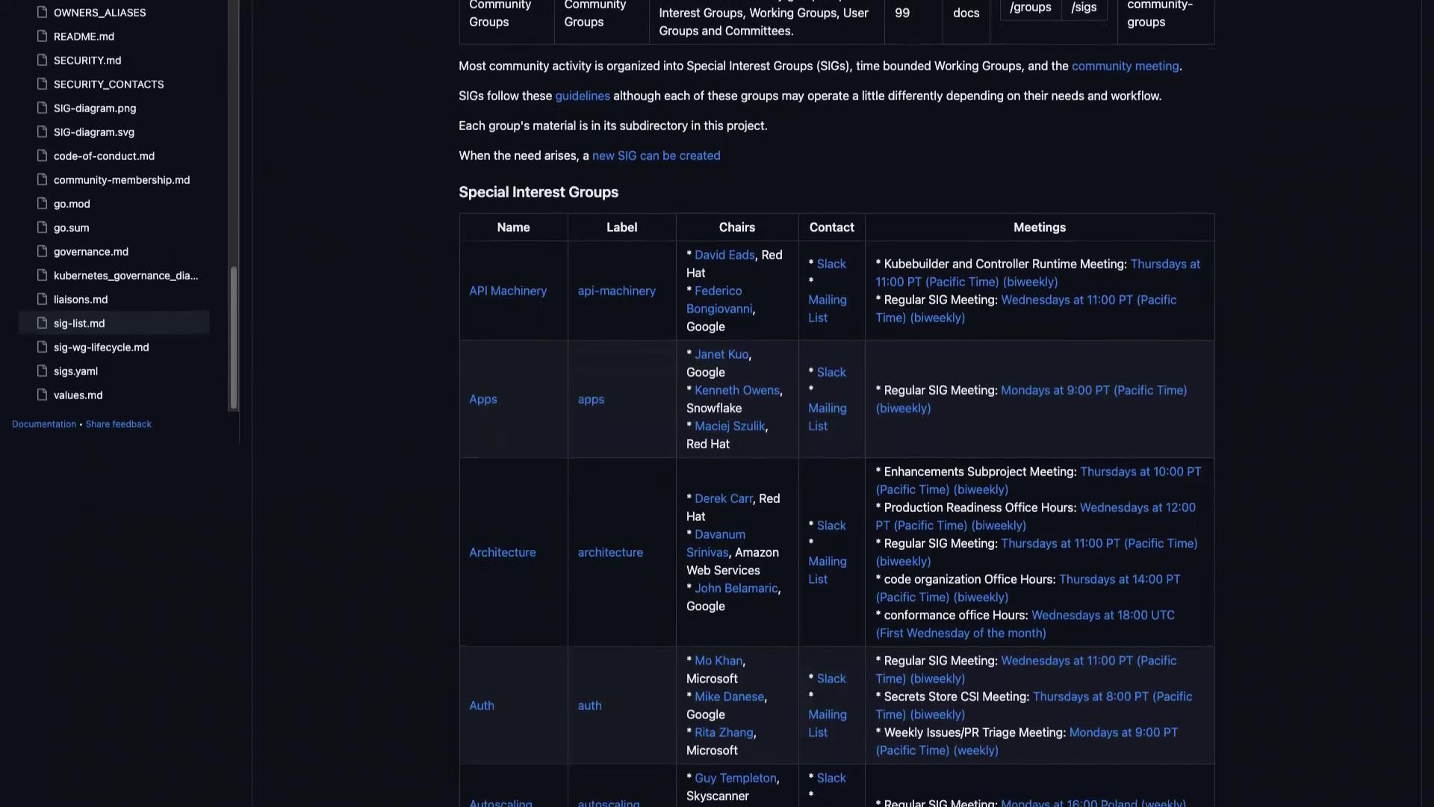Open sig-list.md in the file tree
Viewport: 1434px width, 807px height.
[x=79, y=323]
